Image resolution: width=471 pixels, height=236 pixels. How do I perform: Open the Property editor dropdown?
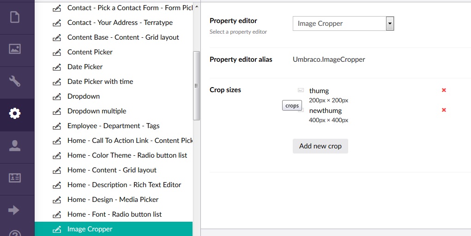point(343,24)
